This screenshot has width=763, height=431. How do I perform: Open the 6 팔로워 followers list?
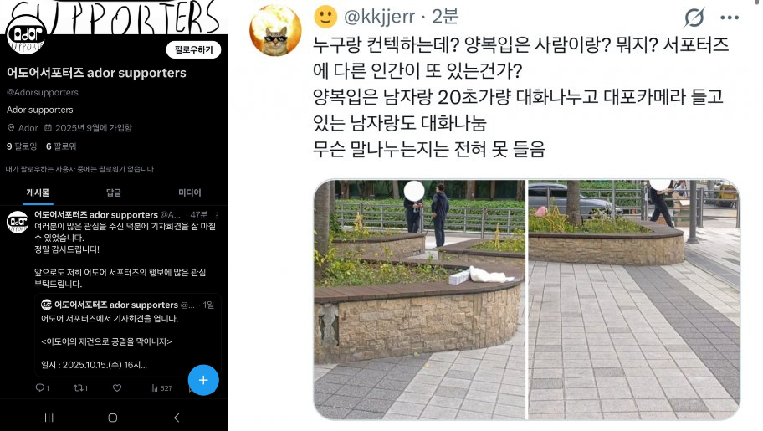click(61, 146)
